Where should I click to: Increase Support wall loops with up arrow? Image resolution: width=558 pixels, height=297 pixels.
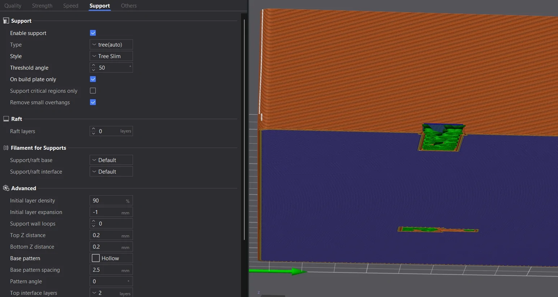click(x=94, y=221)
